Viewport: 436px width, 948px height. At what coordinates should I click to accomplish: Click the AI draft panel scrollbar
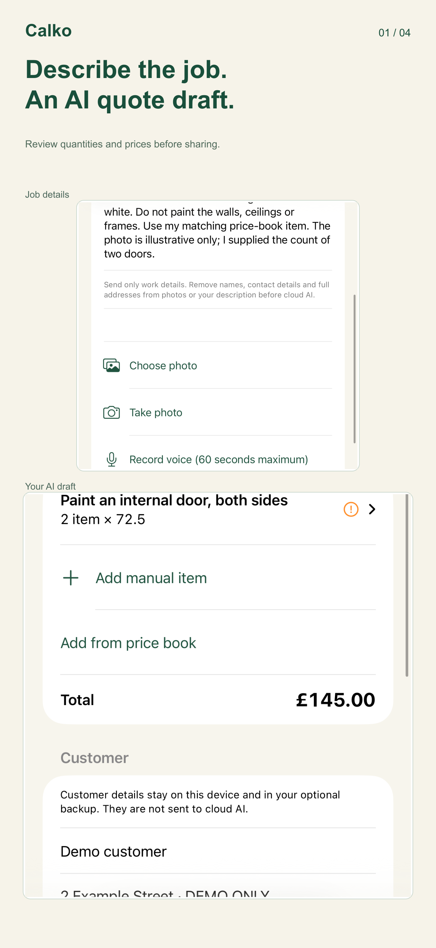[x=407, y=585]
